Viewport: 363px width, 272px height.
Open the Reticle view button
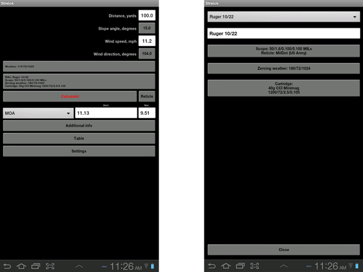coord(147,96)
